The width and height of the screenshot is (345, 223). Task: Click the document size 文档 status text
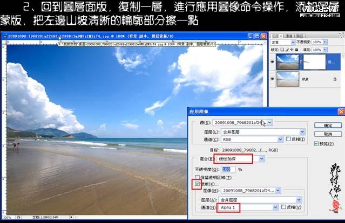45,217
